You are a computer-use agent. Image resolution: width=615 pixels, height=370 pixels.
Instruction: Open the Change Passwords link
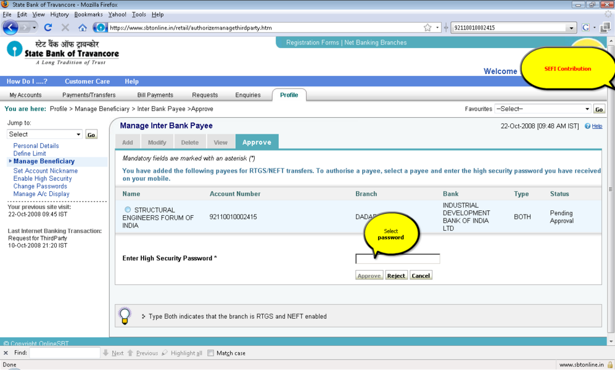click(x=40, y=186)
